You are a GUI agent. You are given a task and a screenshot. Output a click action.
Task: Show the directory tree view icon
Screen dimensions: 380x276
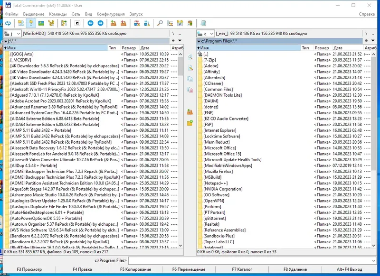tap(51, 23)
